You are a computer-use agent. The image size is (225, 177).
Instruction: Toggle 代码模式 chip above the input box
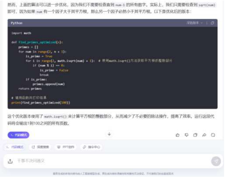[15, 147]
